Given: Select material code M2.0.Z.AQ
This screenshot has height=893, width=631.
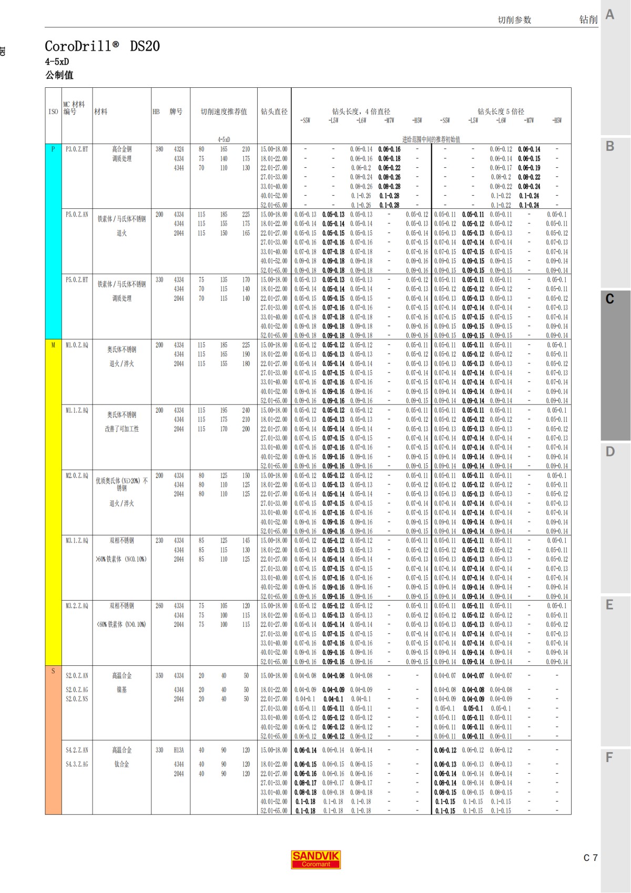Looking at the screenshot, I should click(77, 475).
